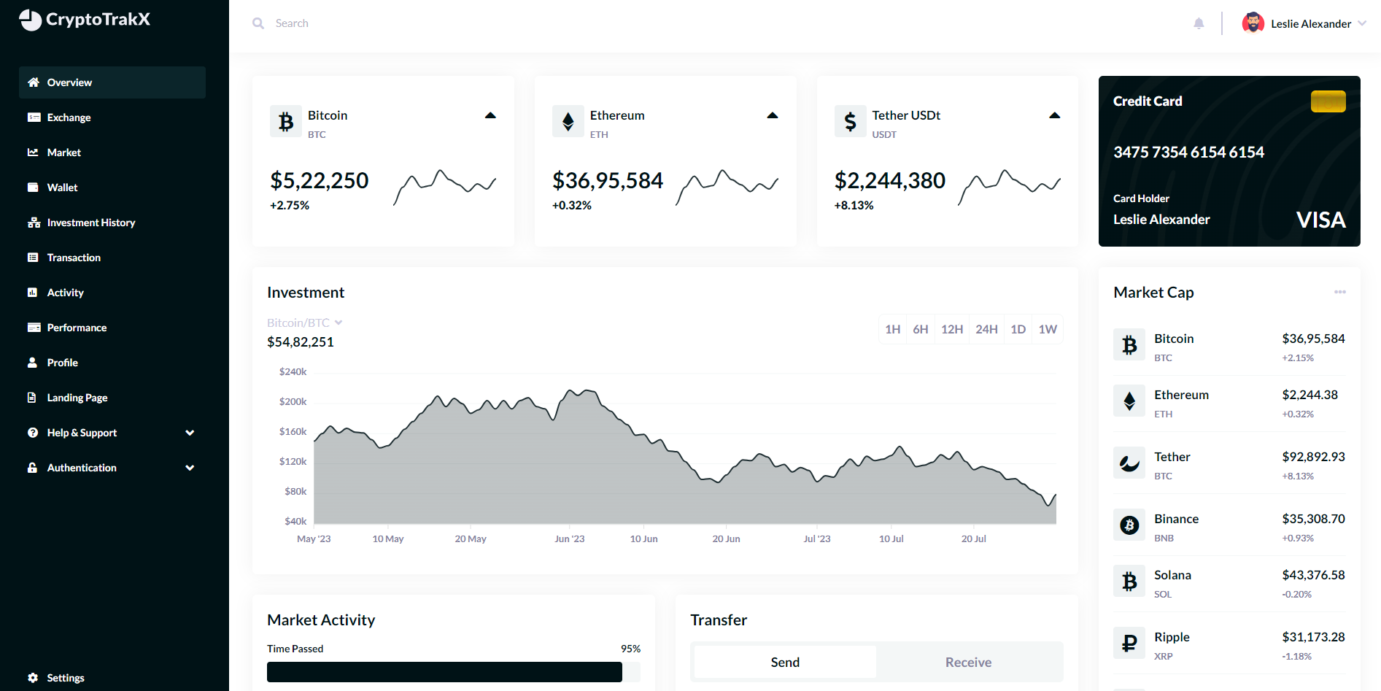Open the notification bell
This screenshot has width=1381, height=691.
click(1199, 23)
